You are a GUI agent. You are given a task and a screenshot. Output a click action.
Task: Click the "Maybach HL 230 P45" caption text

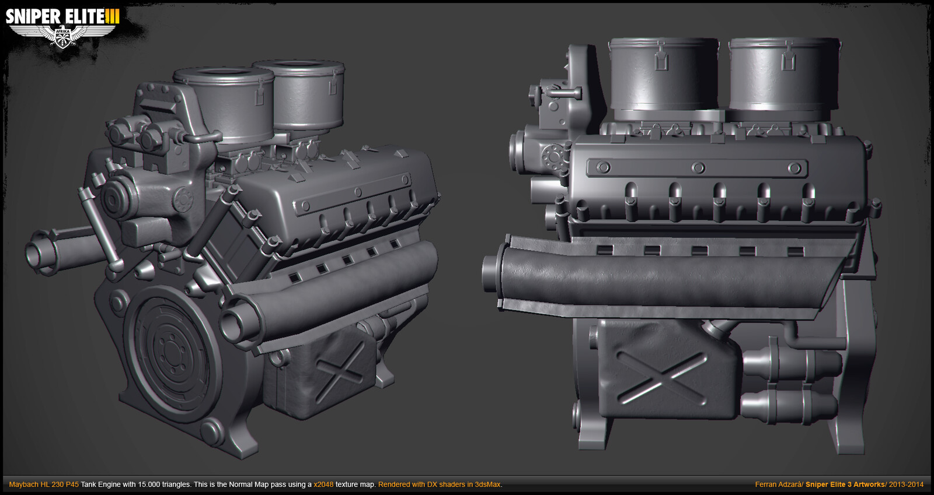(44, 485)
